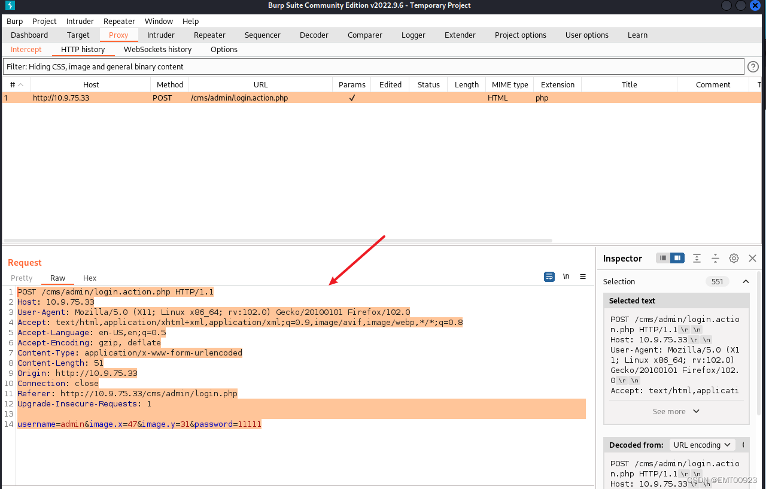This screenshot has width=766, height=489.
Task: Switch to Intercept sub-tab
Action: coord(26,49)
